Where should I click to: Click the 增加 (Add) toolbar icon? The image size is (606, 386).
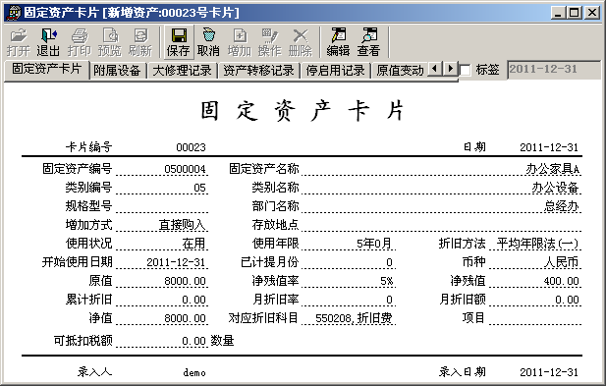240,42
